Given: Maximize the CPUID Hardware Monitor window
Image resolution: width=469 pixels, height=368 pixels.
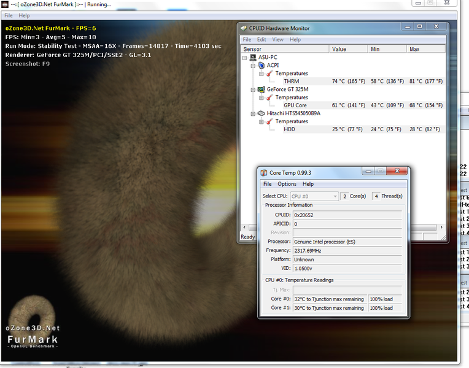Looking at the screenshot, I should click(x=420, y=27).
